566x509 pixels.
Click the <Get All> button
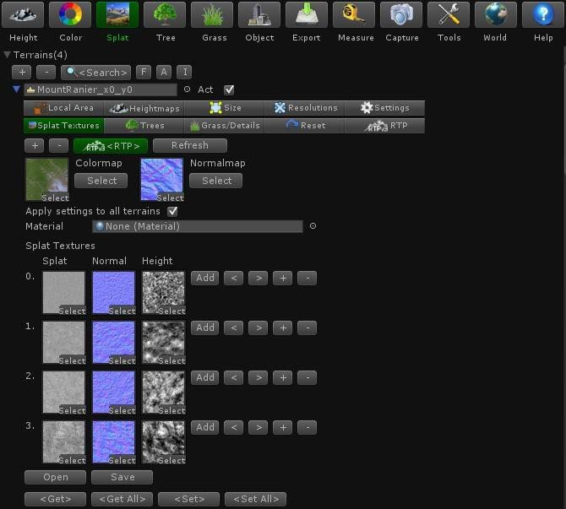[x=122, y=499]
